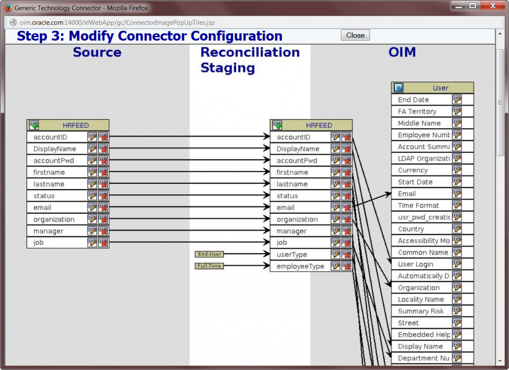Image resolution: width=509 pixels, height=370 pixels.
Task: Click scrollbar down arrow
Action: click(x=500, y=361)
